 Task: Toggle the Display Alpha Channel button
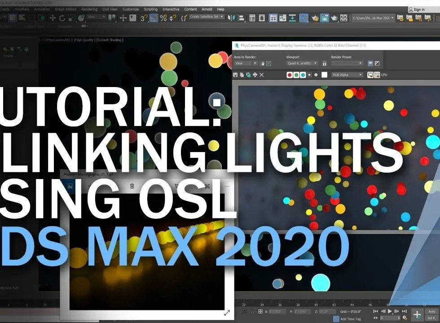tap(309, 75)
